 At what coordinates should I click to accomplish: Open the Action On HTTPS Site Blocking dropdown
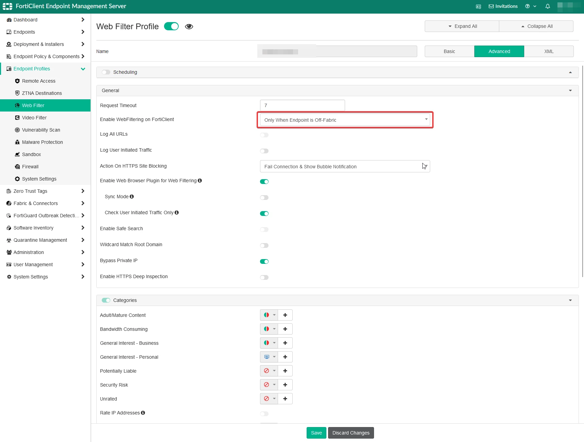click(x=345, y=166)
